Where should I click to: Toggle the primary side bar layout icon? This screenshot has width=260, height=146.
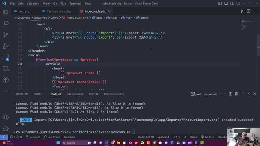[x=220, y=4]
